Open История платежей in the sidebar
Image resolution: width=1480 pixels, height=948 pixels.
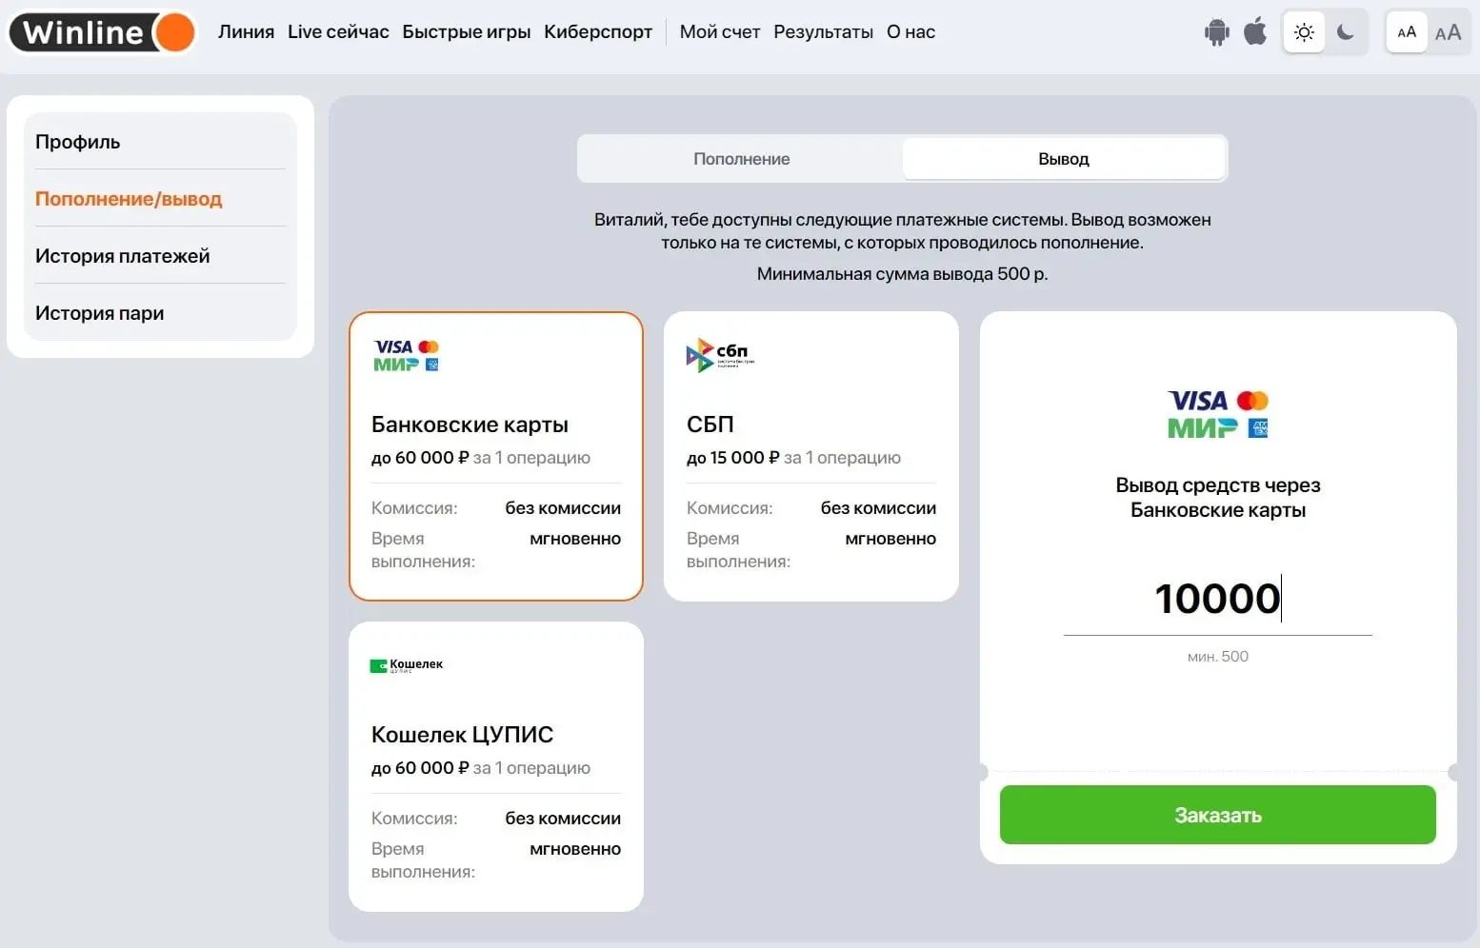123,255
